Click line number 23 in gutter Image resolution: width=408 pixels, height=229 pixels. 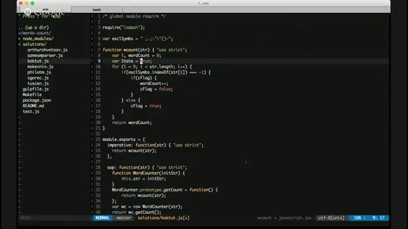98,140
